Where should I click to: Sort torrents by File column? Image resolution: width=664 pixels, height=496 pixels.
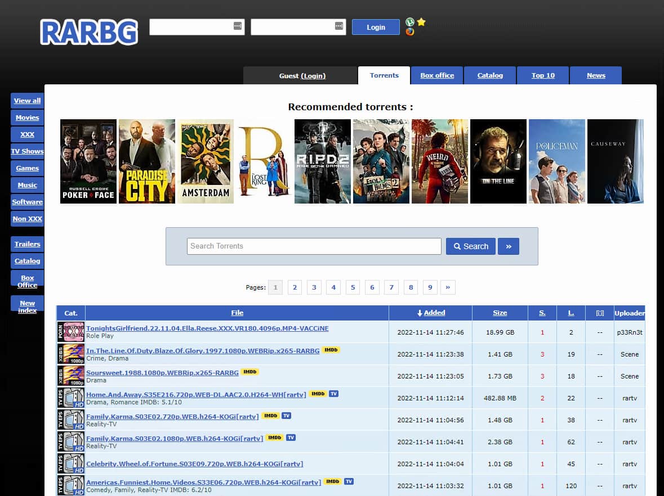pos(237,313)
